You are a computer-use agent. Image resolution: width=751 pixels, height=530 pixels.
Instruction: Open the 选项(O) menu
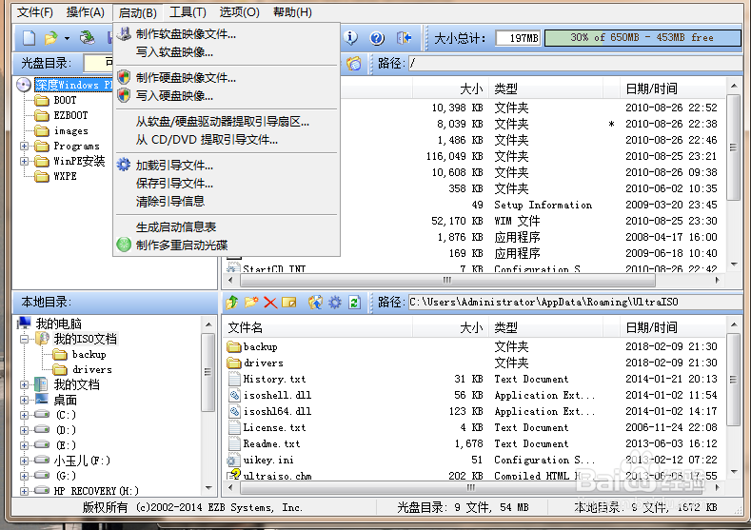(239, 12)
